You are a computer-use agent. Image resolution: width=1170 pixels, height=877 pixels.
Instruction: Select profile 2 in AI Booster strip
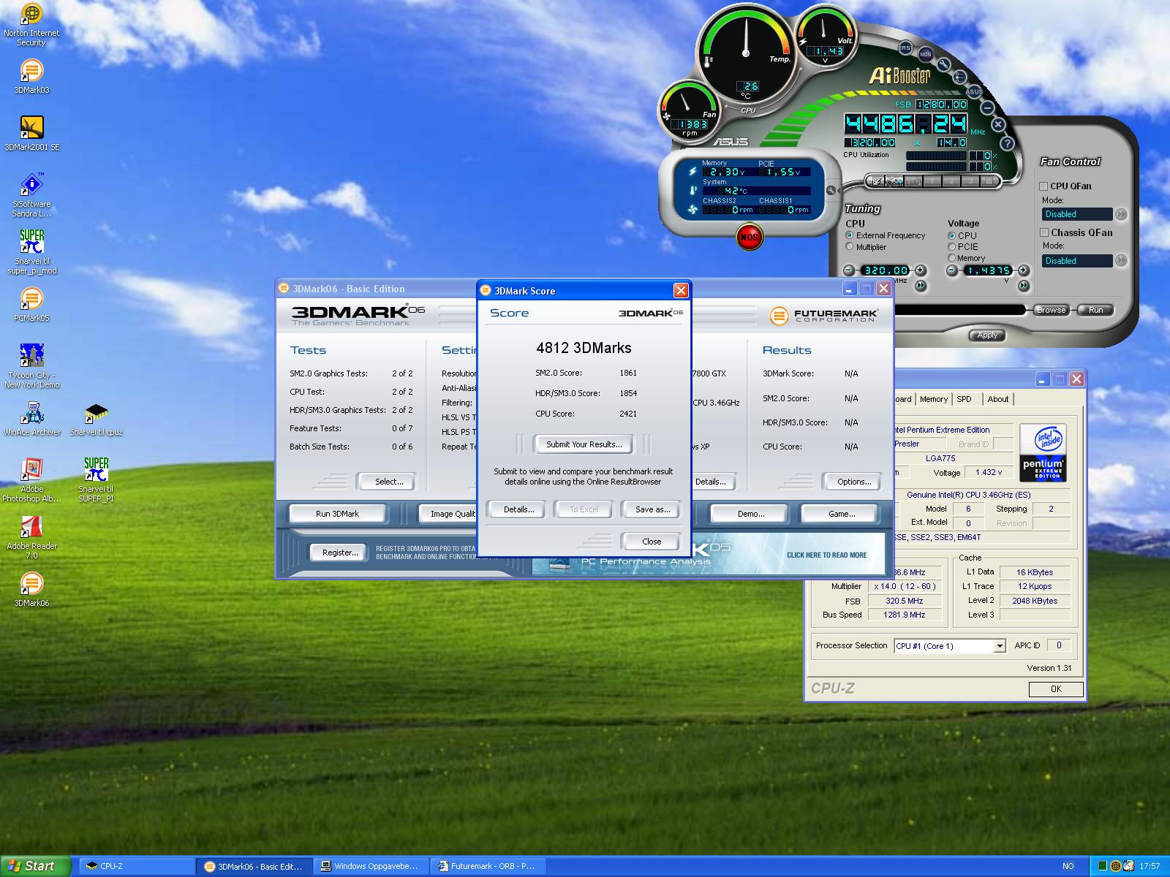pyautogui.click(x=951, y=181)
